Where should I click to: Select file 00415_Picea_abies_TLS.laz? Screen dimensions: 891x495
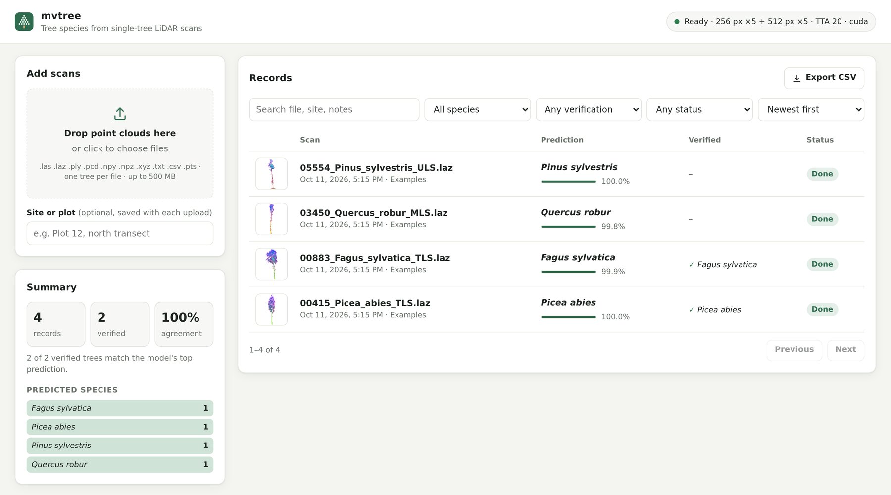pyautogui.click(x=365, y=303)
